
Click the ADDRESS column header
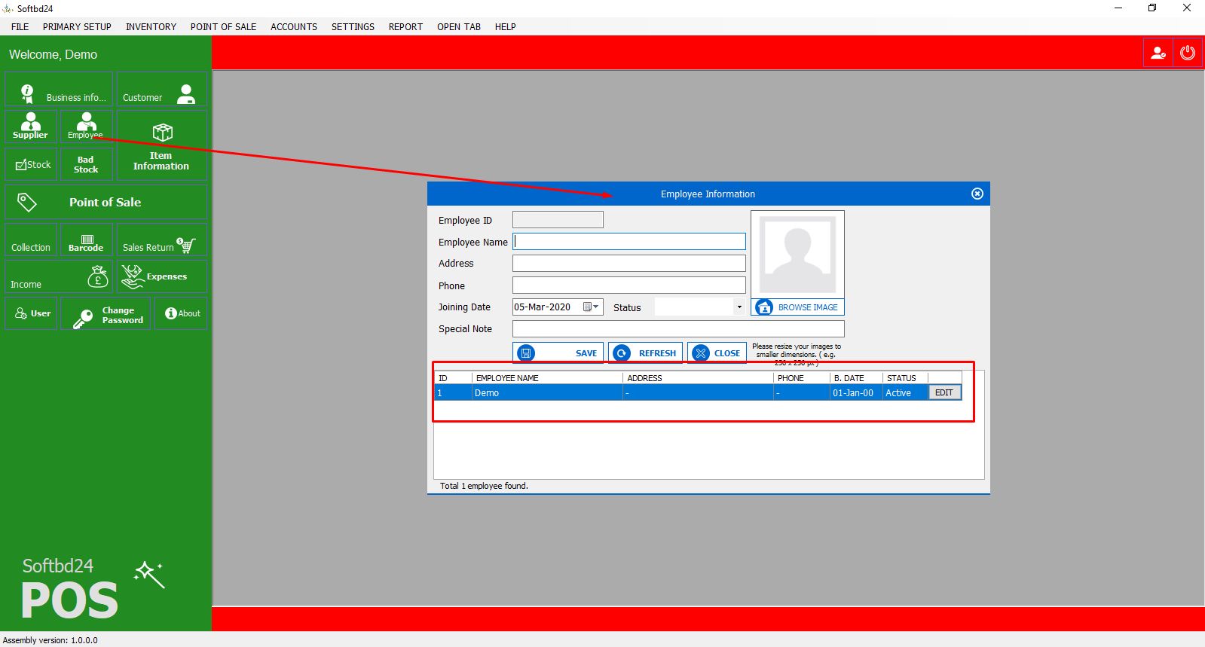698,377
